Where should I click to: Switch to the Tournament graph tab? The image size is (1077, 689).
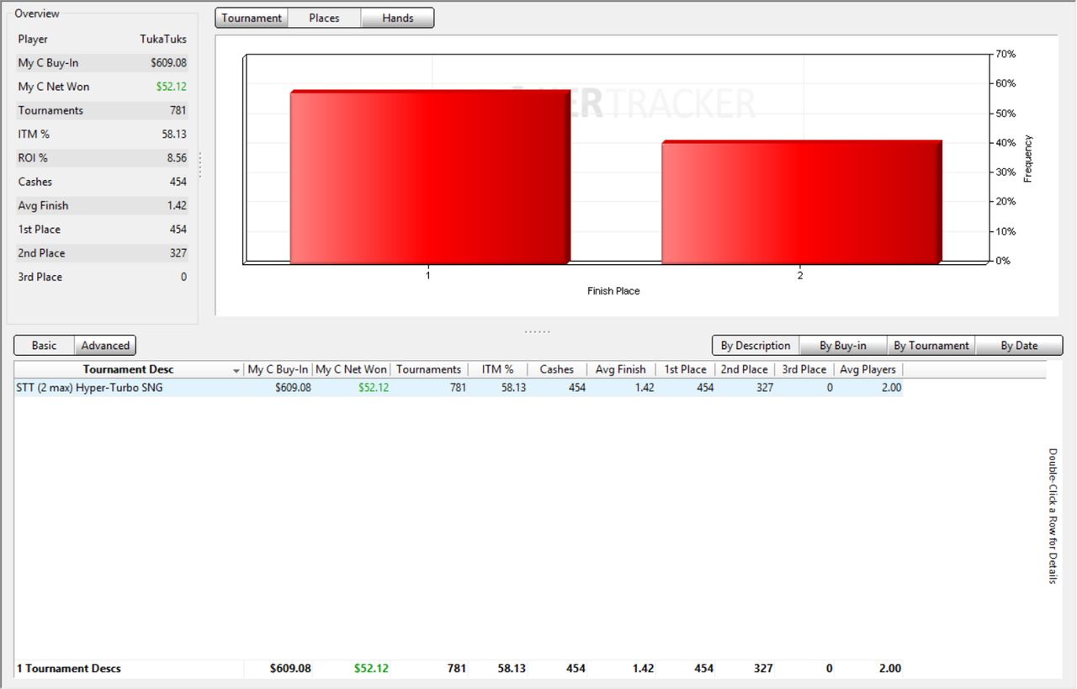(252, 18)
